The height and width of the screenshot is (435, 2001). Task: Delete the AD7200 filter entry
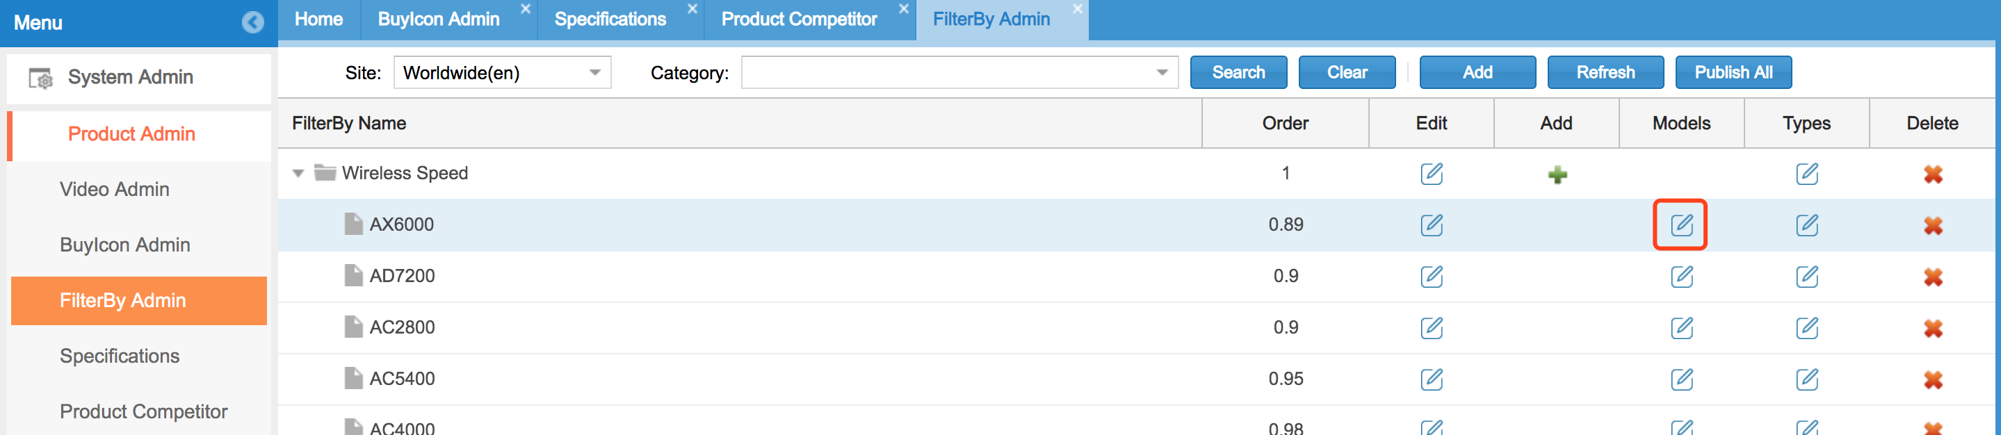1933,277
